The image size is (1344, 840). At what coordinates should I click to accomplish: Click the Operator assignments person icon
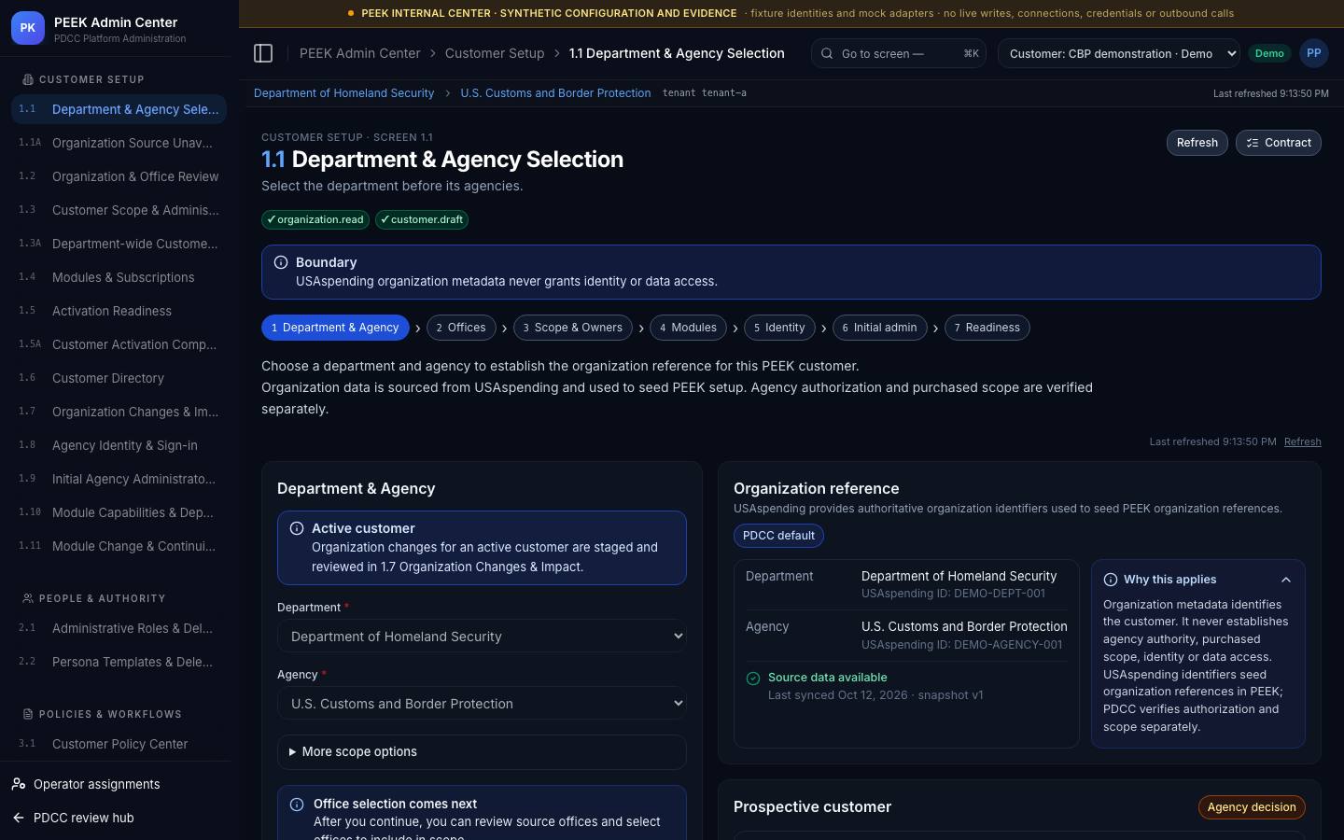pyautogui.click(x=19, y=784)
